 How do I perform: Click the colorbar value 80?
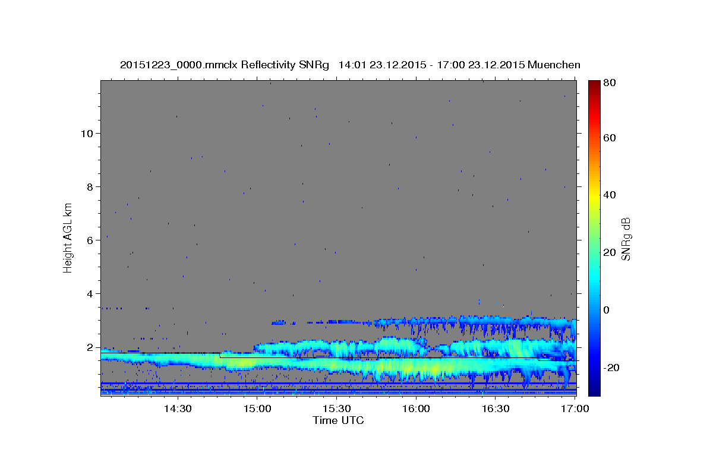[x=610, y=83]
